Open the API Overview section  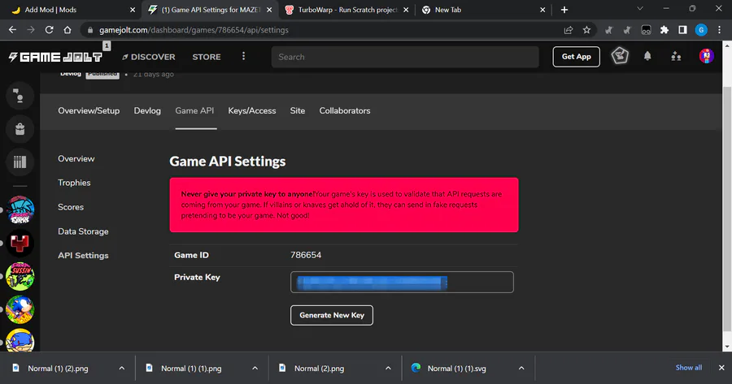(x=76, y=159)
